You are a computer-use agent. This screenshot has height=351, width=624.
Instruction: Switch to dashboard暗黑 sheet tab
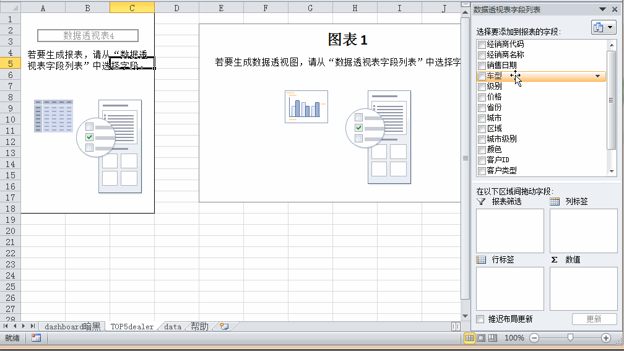coord(72,327)
